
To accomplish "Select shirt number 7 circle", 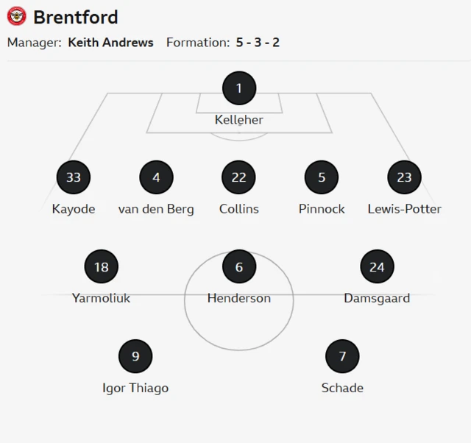I will [x=342, y=356].
